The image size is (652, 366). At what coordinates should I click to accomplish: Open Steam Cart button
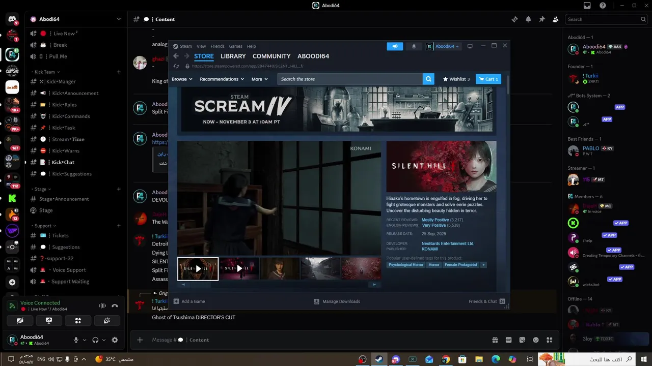tap(488, 79)
